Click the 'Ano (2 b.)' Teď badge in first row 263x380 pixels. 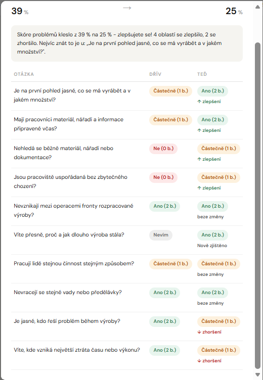click(212, 91)
